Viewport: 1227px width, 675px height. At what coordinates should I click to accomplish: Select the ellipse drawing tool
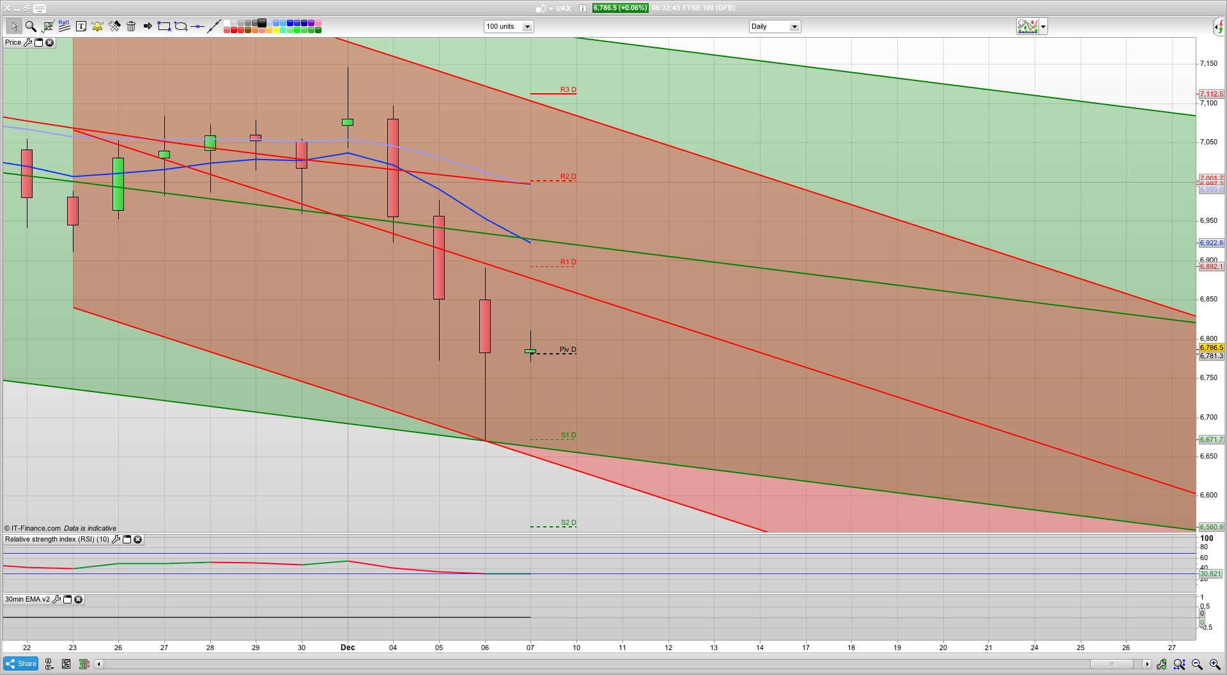click(x=181, y=26)
